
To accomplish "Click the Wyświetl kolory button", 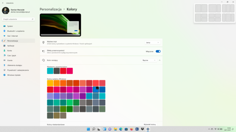I will coord(150,125).
